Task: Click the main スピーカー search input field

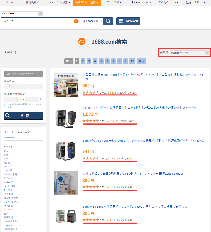Action: click(37, 21)
